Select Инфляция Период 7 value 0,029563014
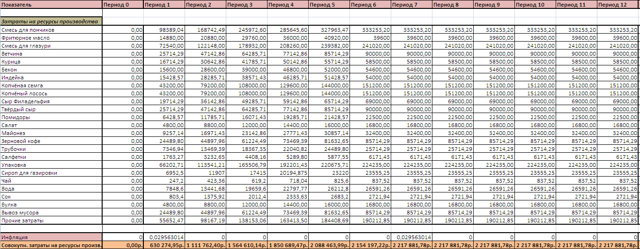 [x=411, y=237]
